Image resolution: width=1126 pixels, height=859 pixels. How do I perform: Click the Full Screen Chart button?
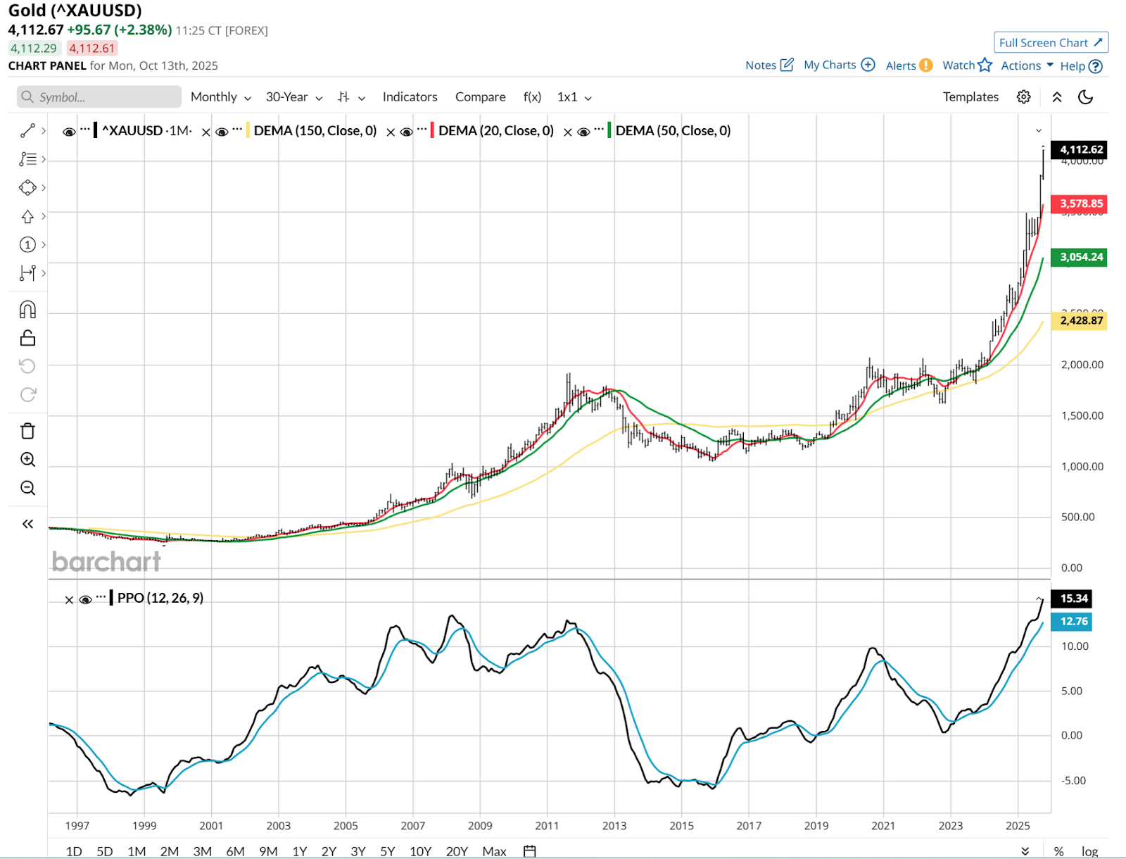click(x=1051, y=43)
